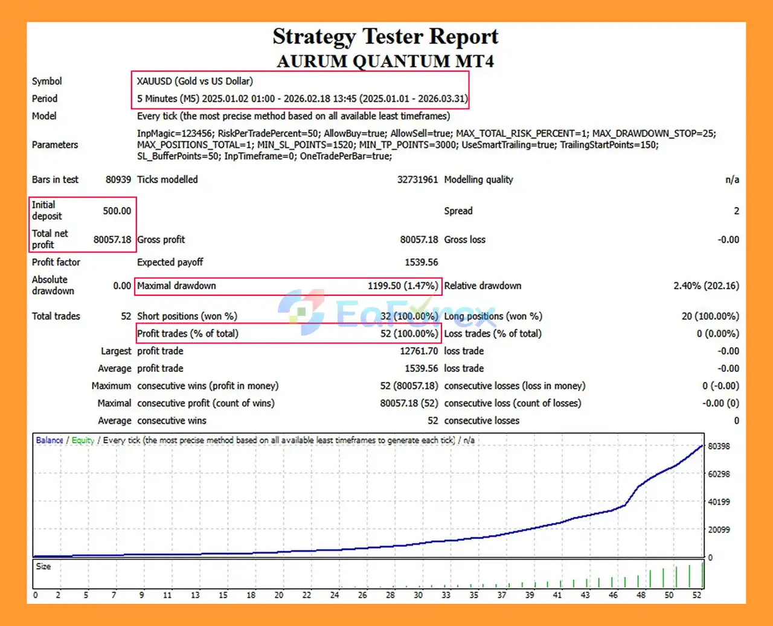
Task: Click the 80398 label on chart Y-axis
Action: [x=719, y=446]
